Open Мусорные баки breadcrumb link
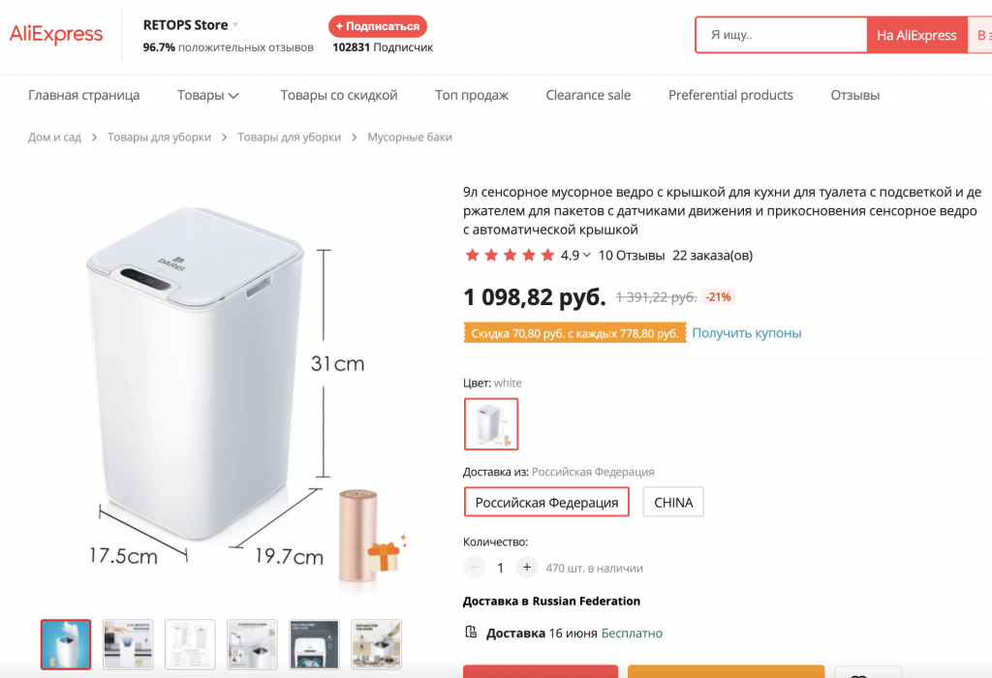992x678 pixels. tap(409, 138)
